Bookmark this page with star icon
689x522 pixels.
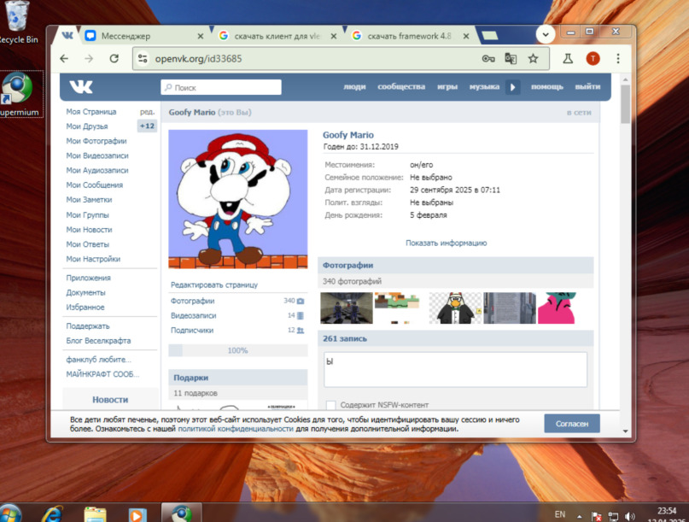coord(533,58)
